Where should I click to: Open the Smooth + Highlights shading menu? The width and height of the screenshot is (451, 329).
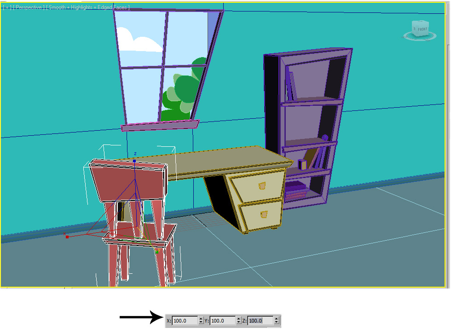(87, 6)
